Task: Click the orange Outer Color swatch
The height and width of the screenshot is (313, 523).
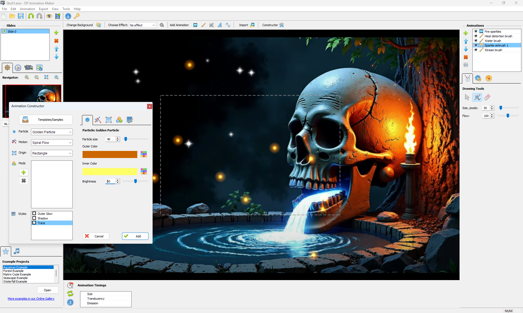Action: [110, 154]
